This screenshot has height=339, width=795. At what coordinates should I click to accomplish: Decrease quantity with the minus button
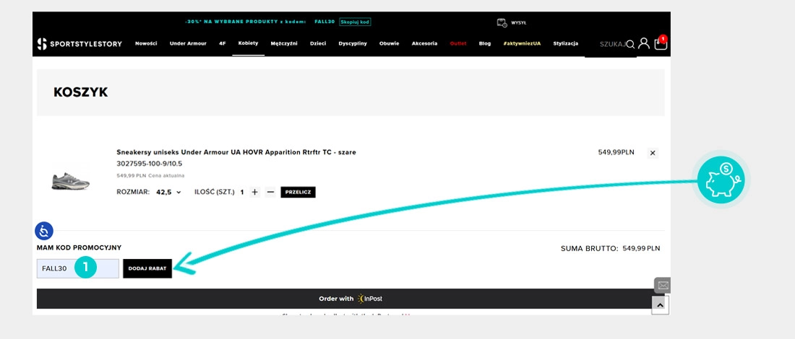[x=270, y=193]
